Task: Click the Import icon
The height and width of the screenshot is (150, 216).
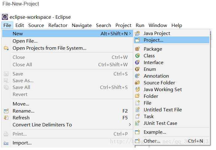Action: (x=6, y=143)
